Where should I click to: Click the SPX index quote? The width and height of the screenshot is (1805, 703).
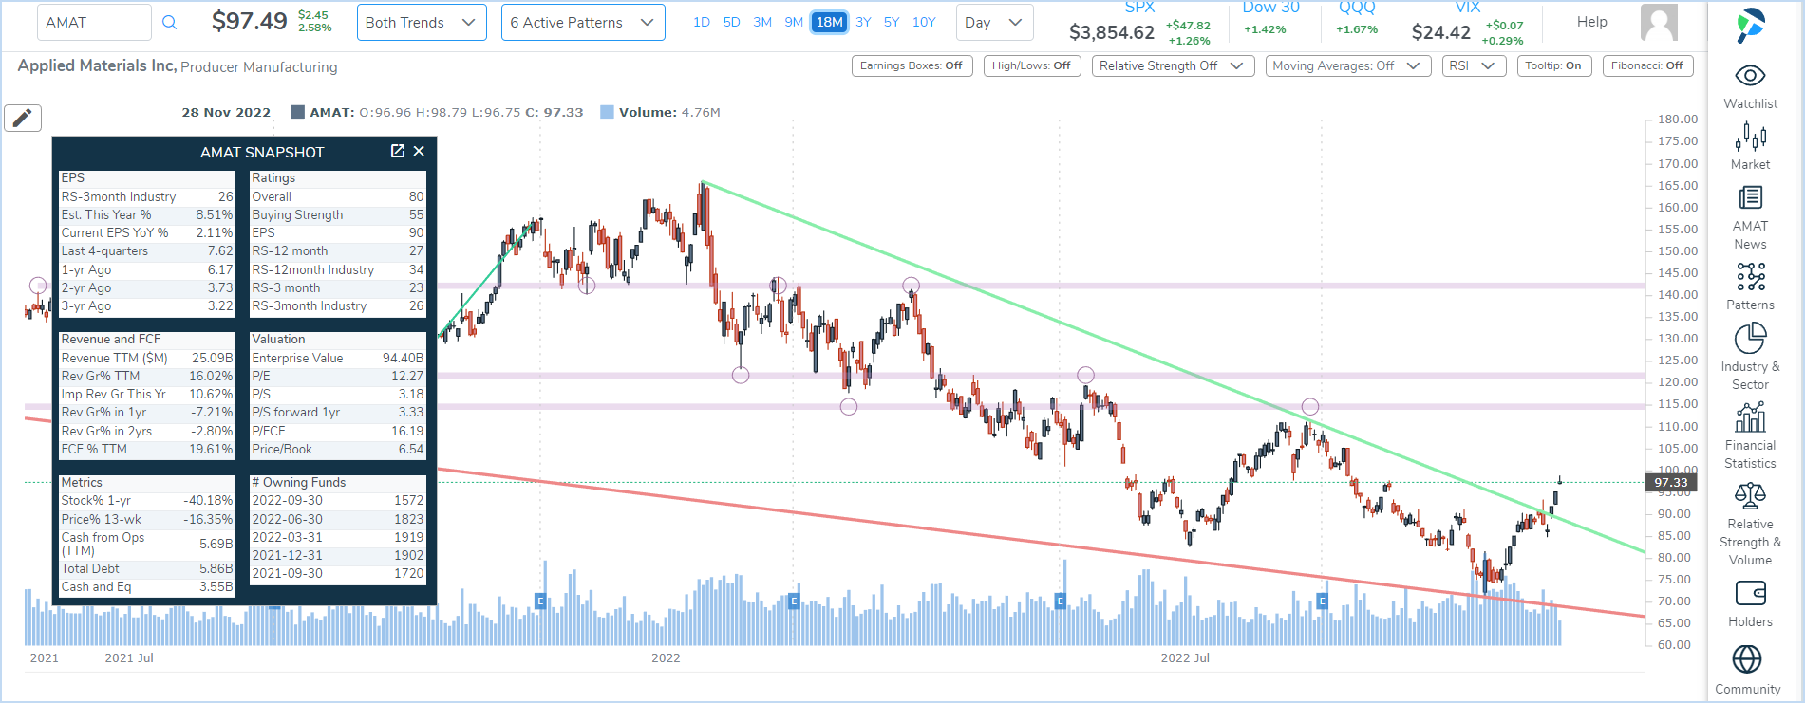(x=1139, y=25)
